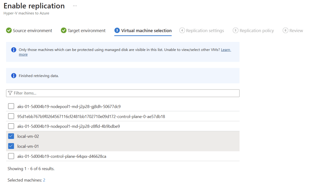The image size is (313, 192).
Task: Click the Selected machines count link
Action: [44, 180]
